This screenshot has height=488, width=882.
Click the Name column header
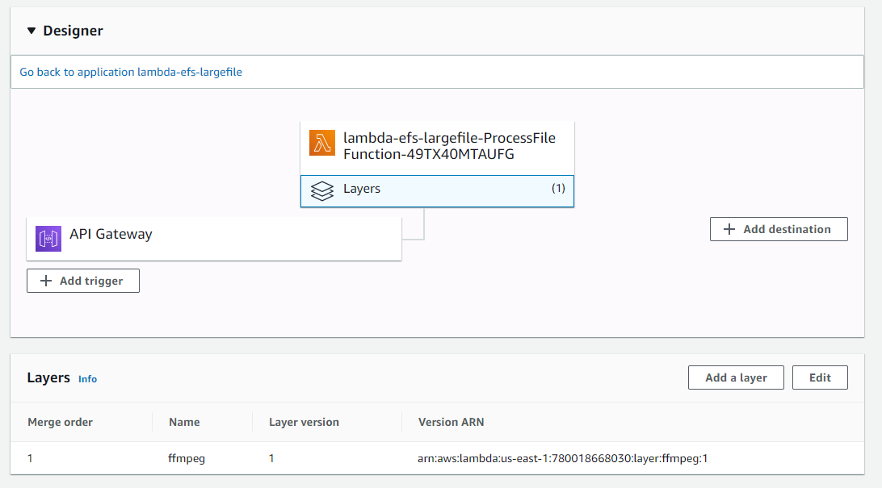point(184,422)
